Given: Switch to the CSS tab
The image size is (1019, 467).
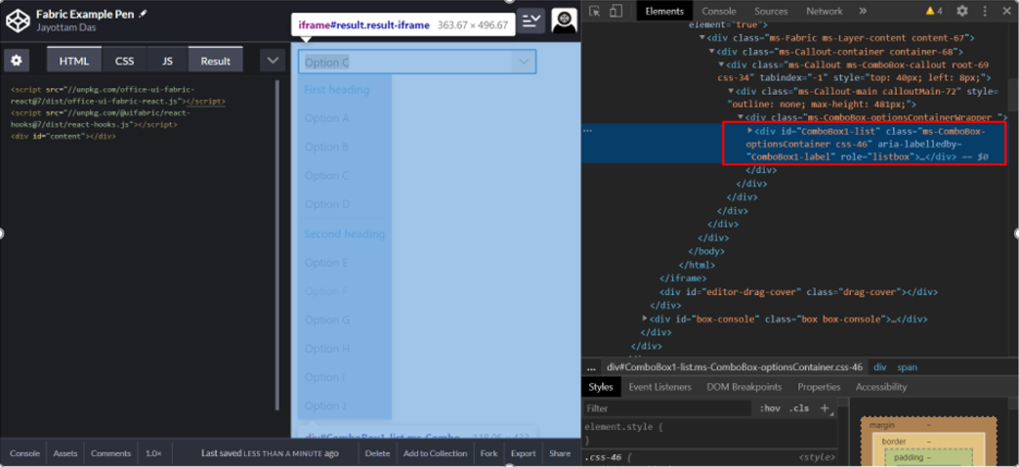Looking at the screenshot, I should pyautogui.click(x=124, y=60).
